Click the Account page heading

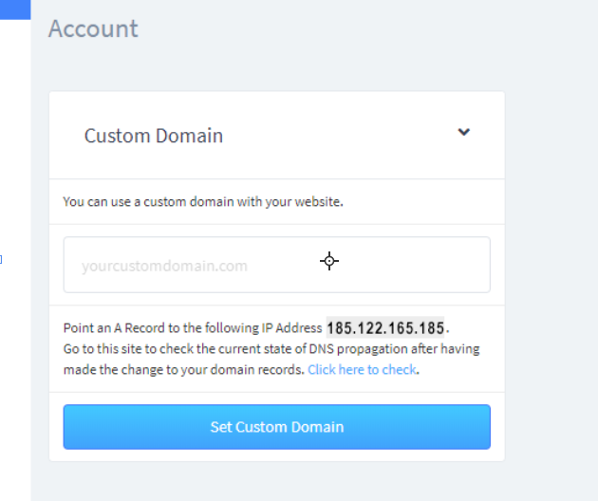pos(93,28)
